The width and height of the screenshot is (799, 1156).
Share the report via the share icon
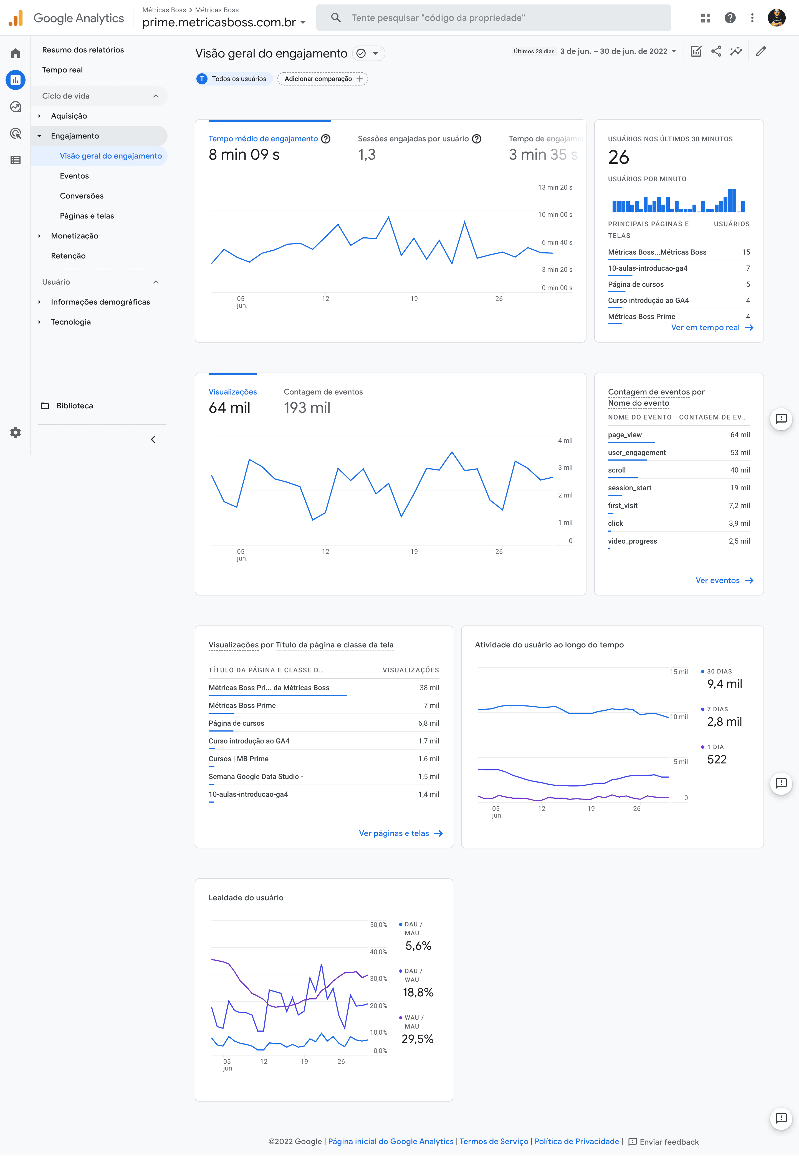[716, 51]
